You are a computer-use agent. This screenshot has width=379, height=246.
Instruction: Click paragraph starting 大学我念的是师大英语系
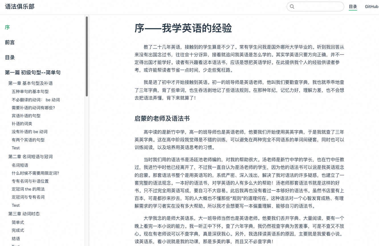[239, 230]
